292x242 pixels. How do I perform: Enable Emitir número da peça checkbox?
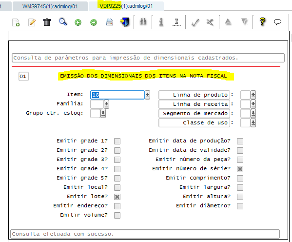[240, 160]
